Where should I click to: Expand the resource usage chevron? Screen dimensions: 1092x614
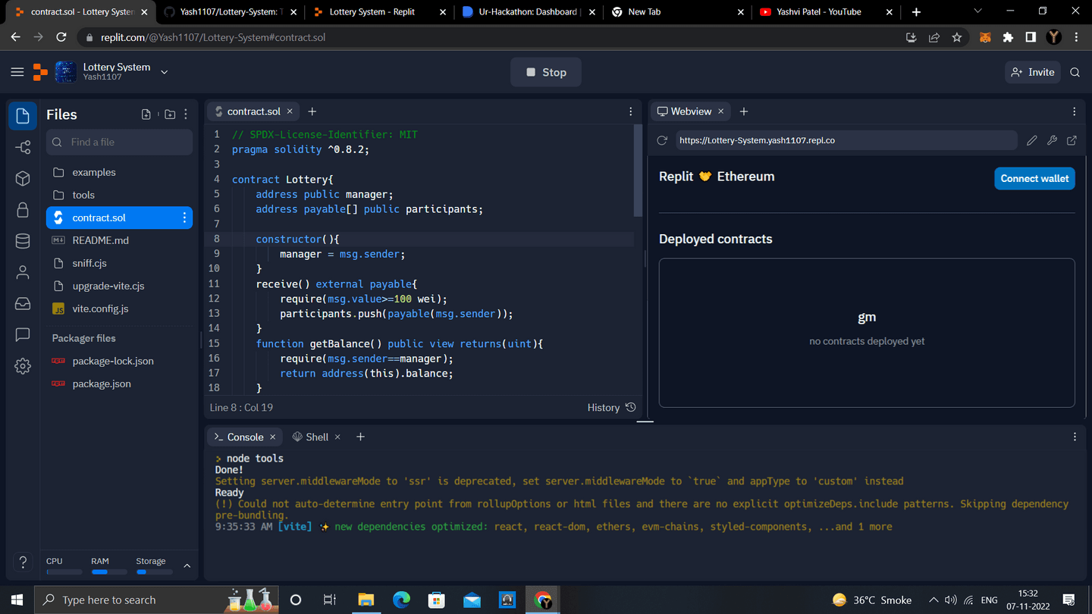click(187, 565)
